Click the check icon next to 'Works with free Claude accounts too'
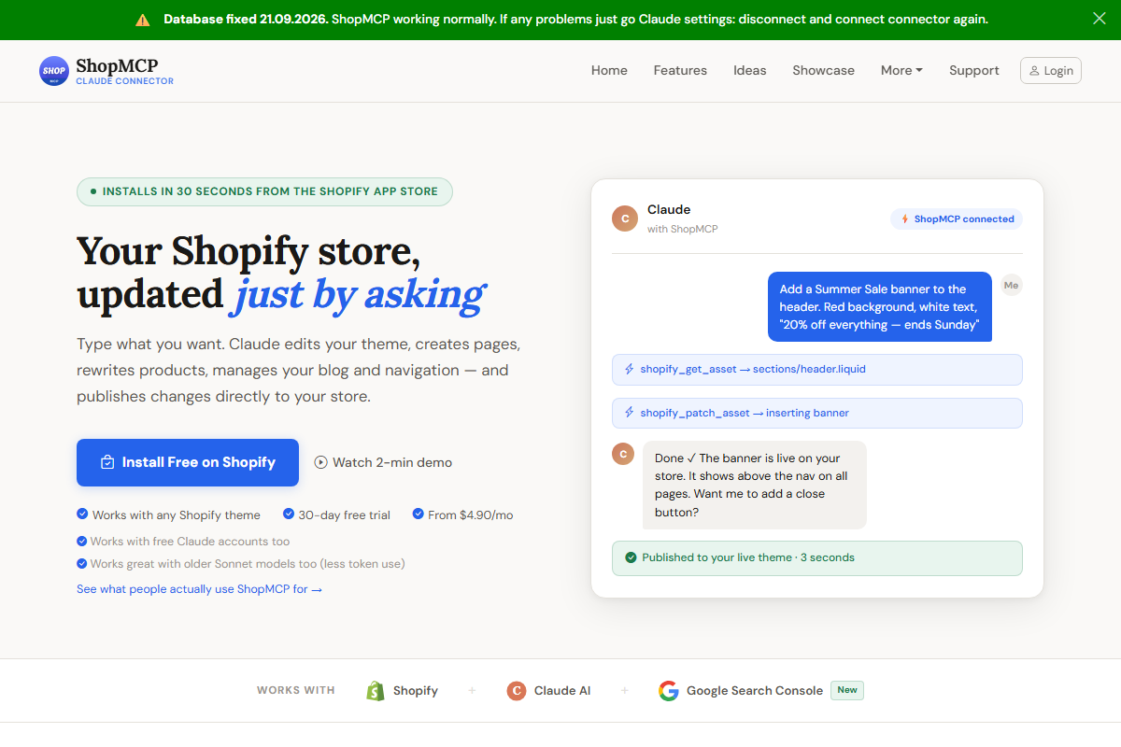1121x747 pixels. pos(82,541)
